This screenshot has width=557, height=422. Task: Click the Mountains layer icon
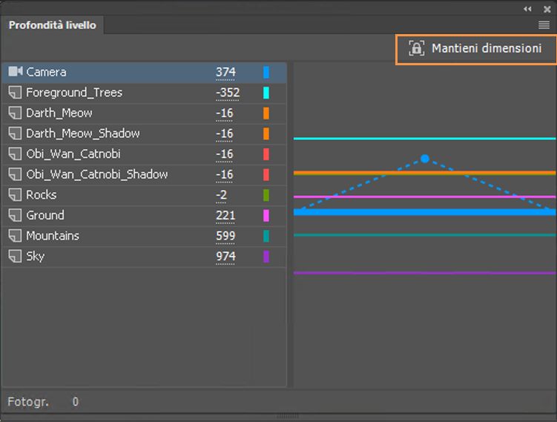click(x=15, y=236)
